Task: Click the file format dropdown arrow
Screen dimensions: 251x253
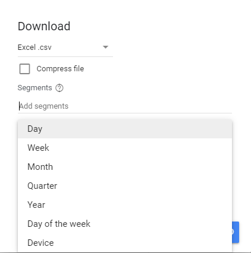Action: [105, 47]
